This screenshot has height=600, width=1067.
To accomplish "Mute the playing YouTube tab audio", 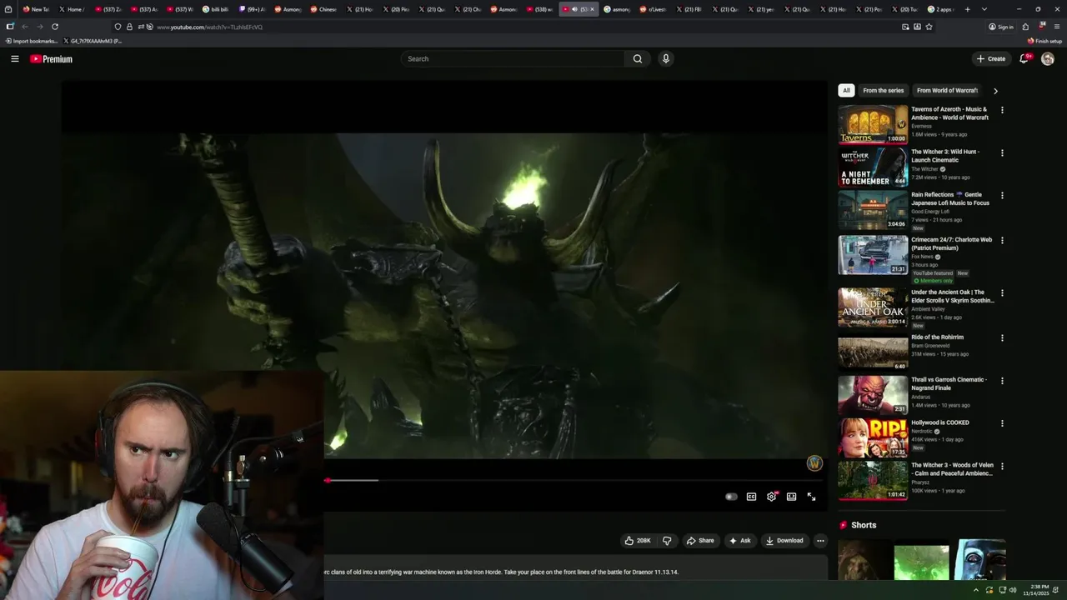I will (x=574, y=9).
